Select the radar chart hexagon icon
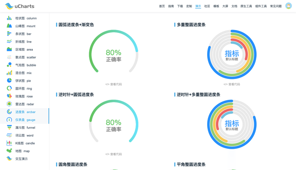Image resolution: width=296 pixels, height=170 pixels. click(x=9, y=104)
